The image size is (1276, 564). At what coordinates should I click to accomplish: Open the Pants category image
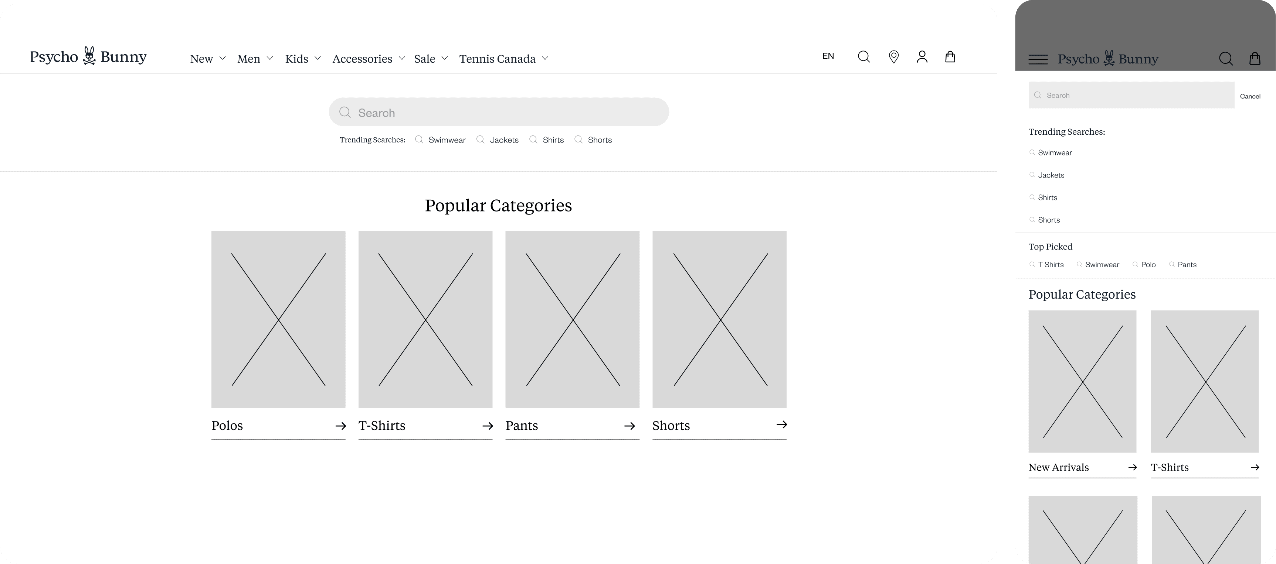[572, 319]
